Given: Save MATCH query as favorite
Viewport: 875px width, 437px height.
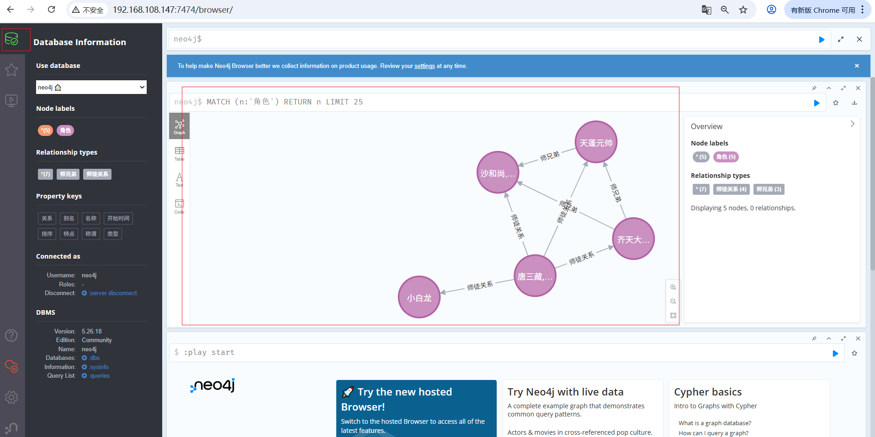Looking at the screenshot, I should 836,103.
